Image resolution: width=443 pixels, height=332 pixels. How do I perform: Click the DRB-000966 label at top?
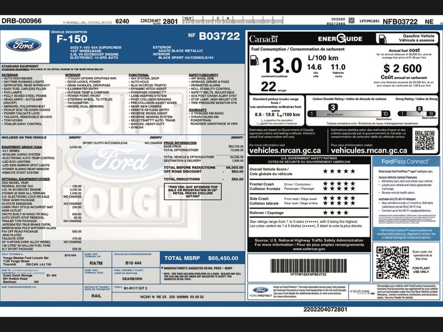coord(22,21)
